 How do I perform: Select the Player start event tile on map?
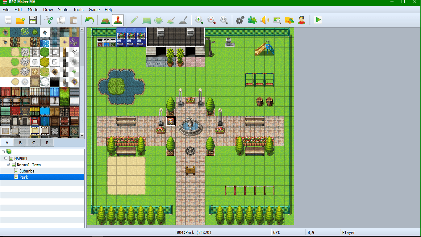(171, 121)
